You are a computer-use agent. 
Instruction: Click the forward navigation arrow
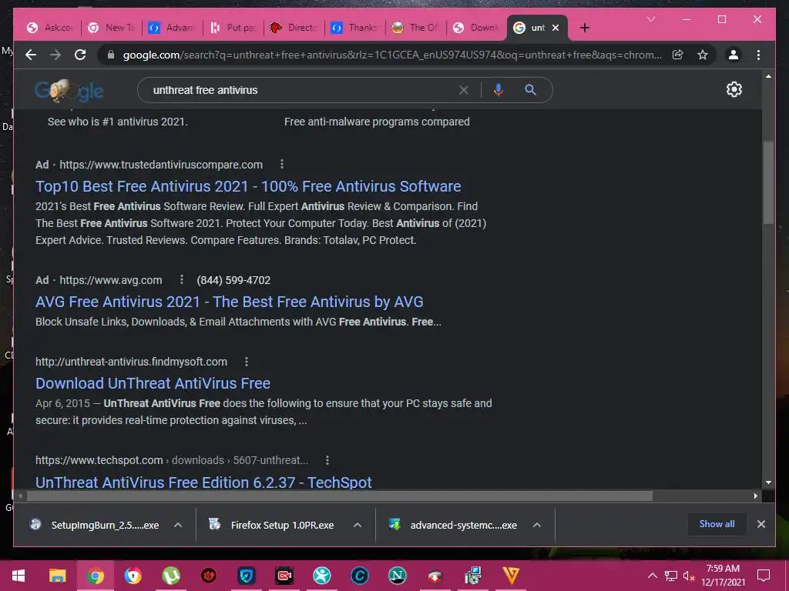[x=55, y=55]
